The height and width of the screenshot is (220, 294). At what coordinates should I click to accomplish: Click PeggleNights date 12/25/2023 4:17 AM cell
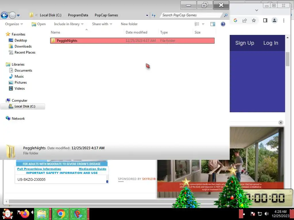pyautogui.click(x=141, y=41)
